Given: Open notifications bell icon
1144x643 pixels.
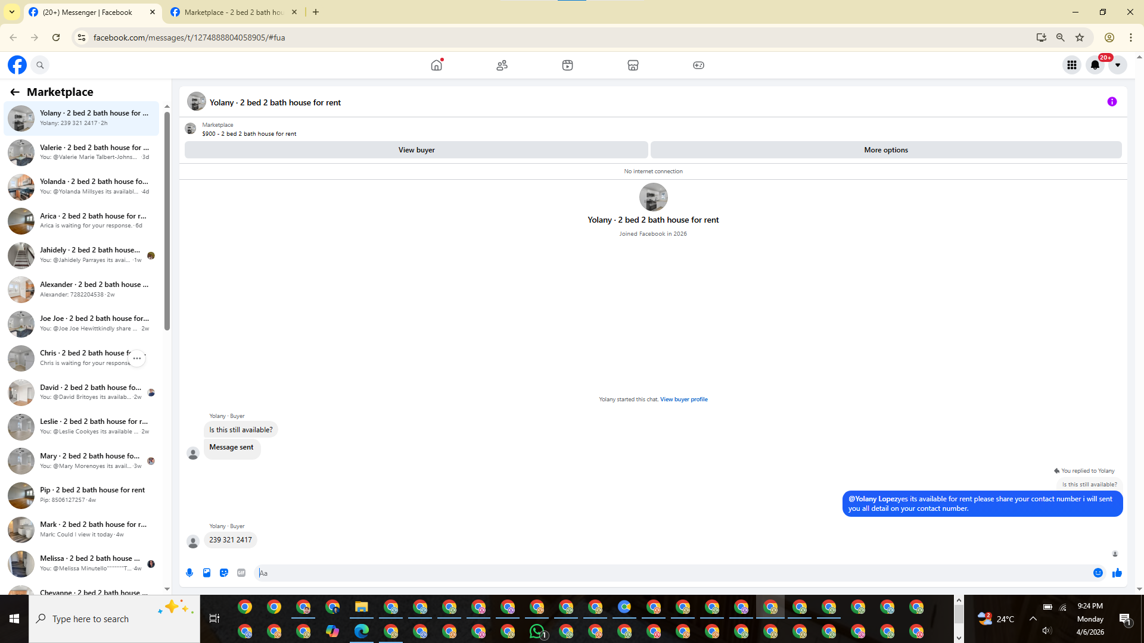Looking at the screenshot, I should pos(1095,65).
